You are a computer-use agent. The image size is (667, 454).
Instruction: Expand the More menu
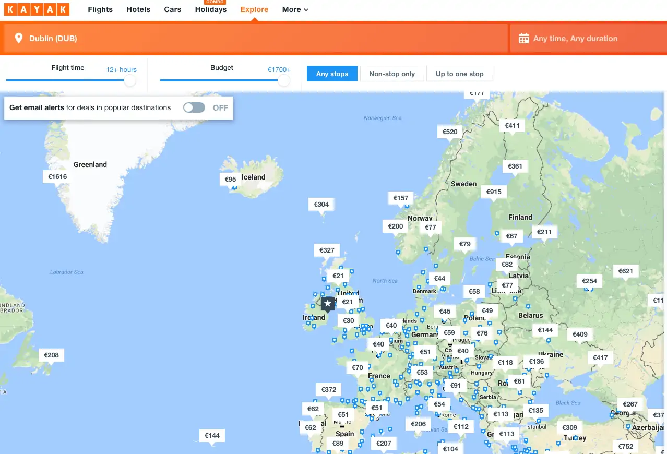click(295, 9)
